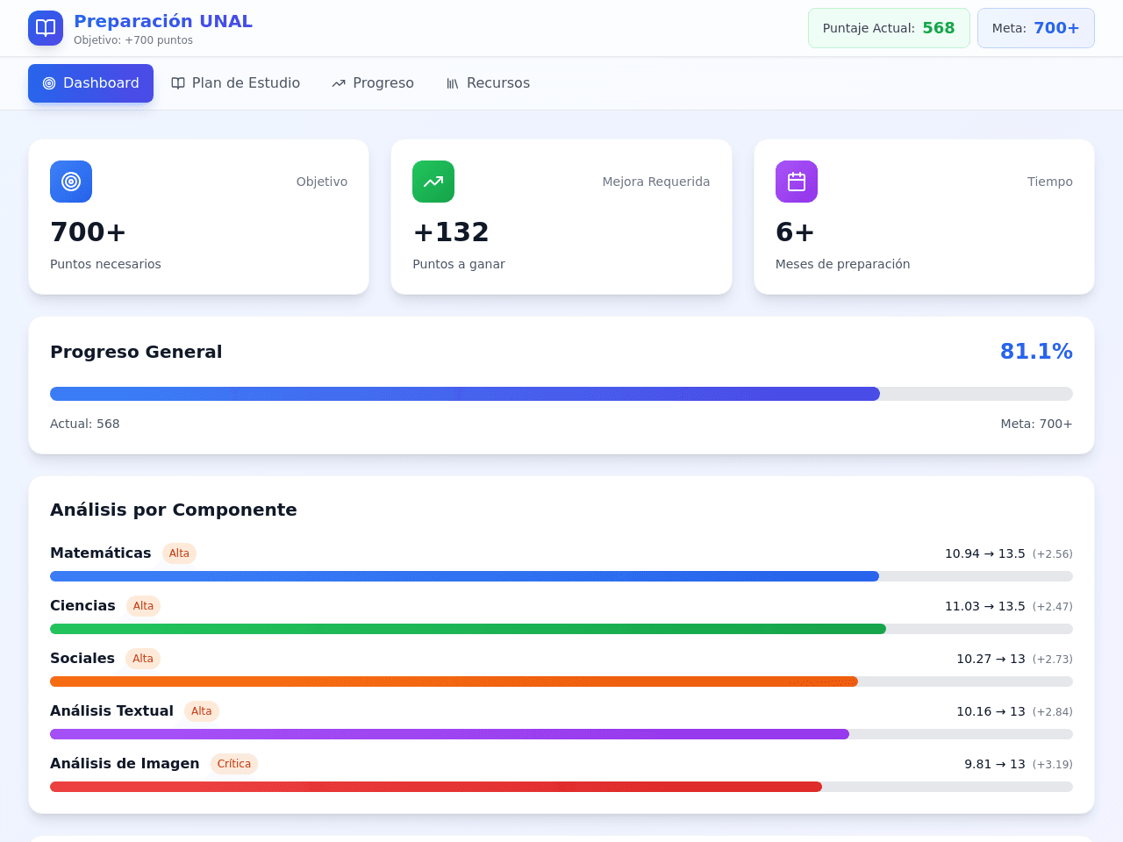This screenshot has height=842, width=1123.
Task: Go to the Progreso tab
Action: click(x=373, y=83)
